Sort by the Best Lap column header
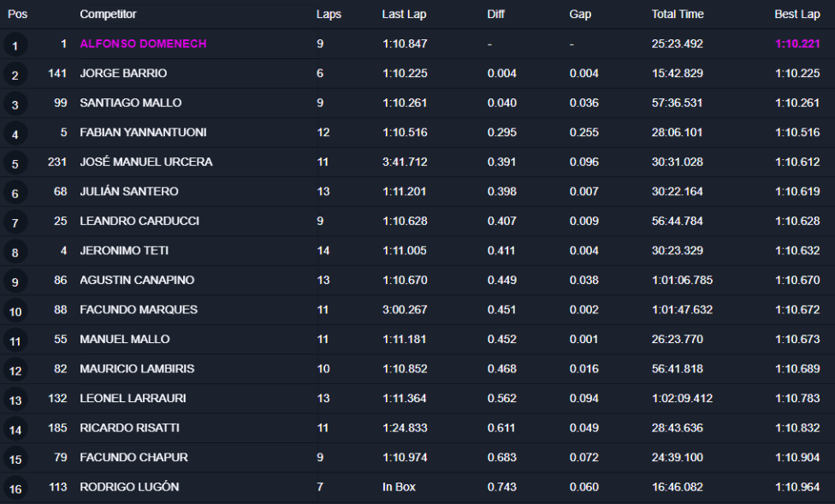 click(797, 15)
